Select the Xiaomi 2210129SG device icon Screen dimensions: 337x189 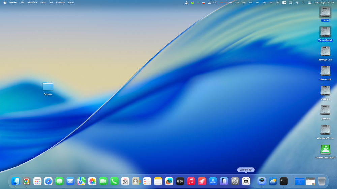(x=325, y=149)
